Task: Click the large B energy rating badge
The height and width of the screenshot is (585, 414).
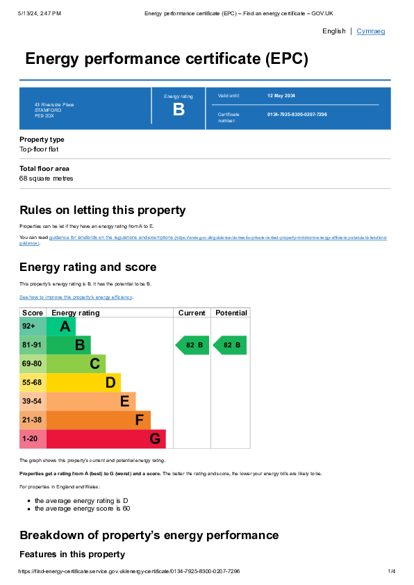Action: (179, 109)
